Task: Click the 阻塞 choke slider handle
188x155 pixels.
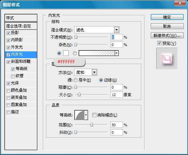Action: tap(76, 87)
